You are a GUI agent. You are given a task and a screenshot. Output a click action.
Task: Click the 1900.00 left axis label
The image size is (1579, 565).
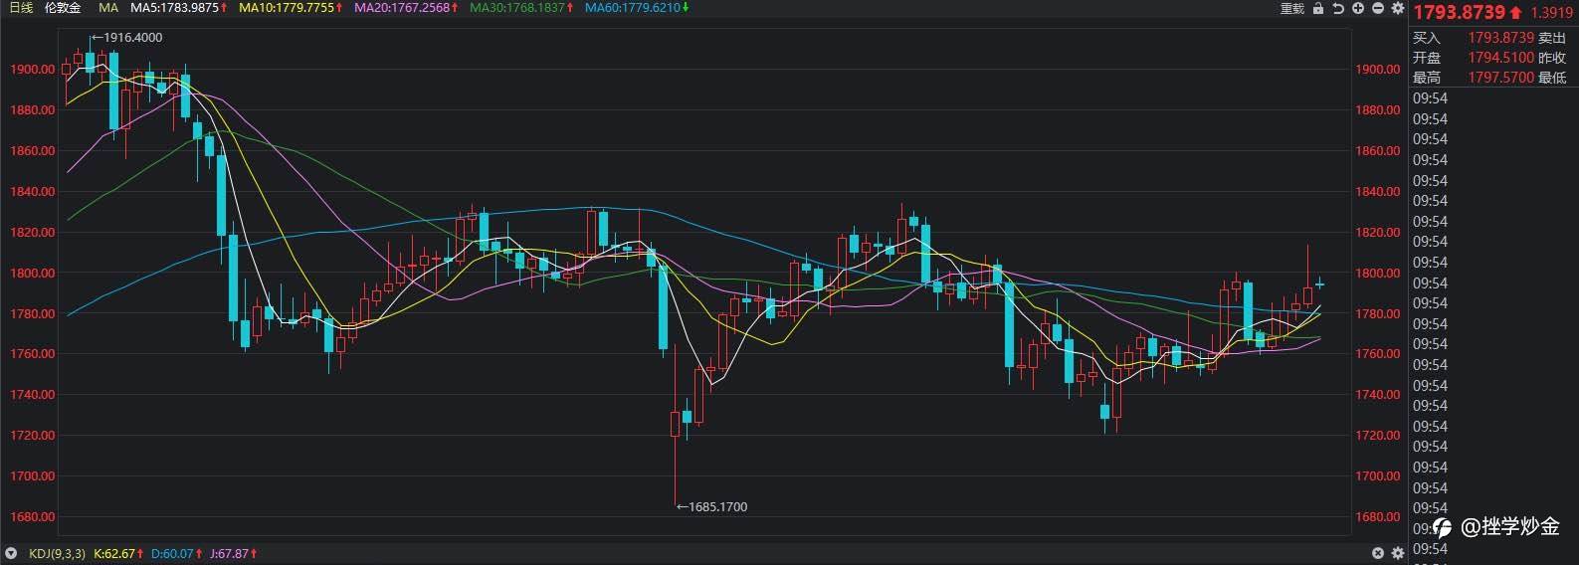[x=32, y=70]
